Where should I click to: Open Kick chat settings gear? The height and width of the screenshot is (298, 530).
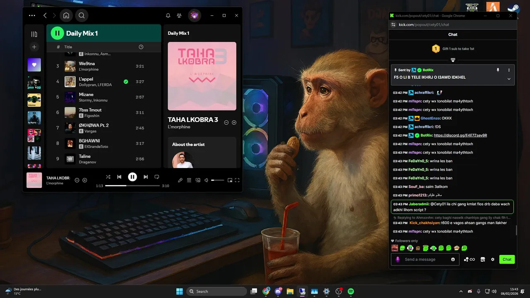pyautogui.click(x=493, y=260)
